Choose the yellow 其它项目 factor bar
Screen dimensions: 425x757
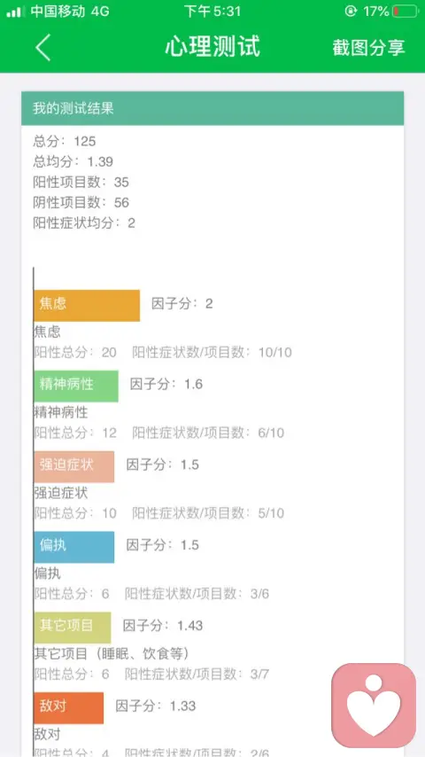point(73,628)
